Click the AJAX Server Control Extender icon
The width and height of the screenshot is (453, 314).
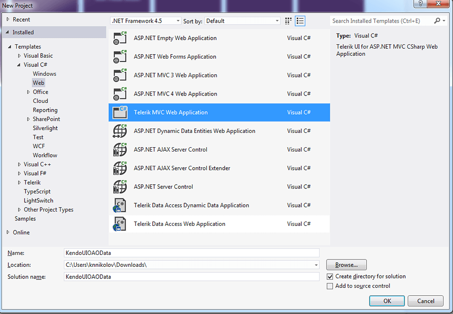(120, 168)
